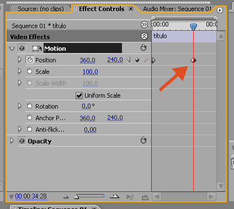Screen dimensions: 234x209
Task: Select the Motion transform icon
Action: [x=37, y=49]
